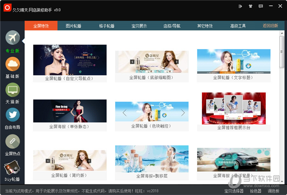Select the 全屏热点 link icon
The width and height of the screenshot is (287, 195).
pyautogui.click(x=12, y=141)
